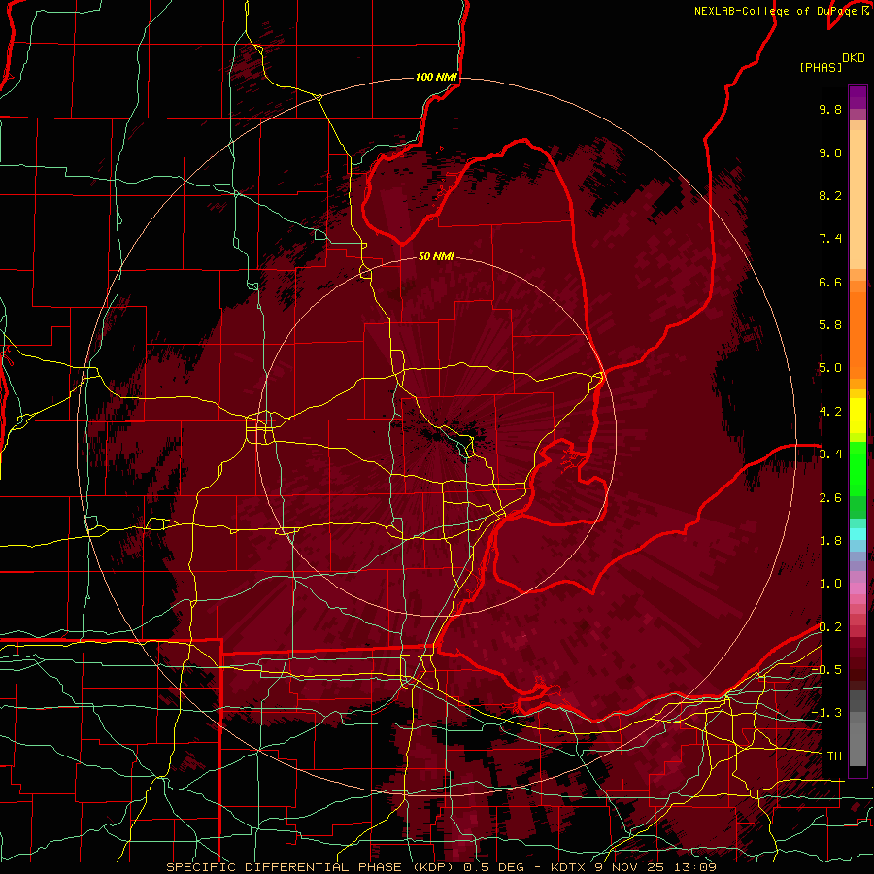Screen dimensions: 874x874
Task: Click the "[PHAS]" units label
Action: tap(821, 67)
